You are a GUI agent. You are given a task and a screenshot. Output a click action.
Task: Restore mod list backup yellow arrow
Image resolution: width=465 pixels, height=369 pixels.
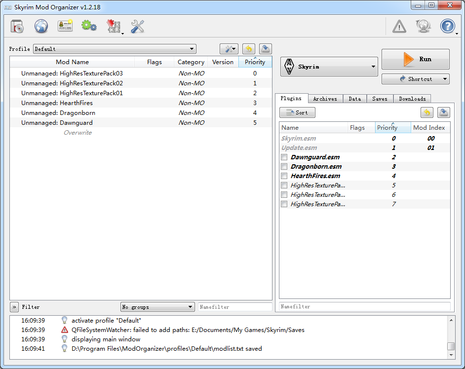(x=249, y=49)
